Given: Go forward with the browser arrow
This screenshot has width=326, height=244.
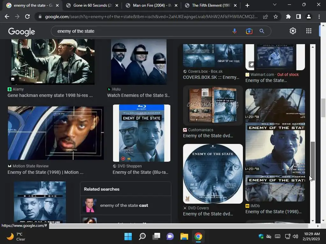Looking at the screenshot, I should tap(17, 17).
